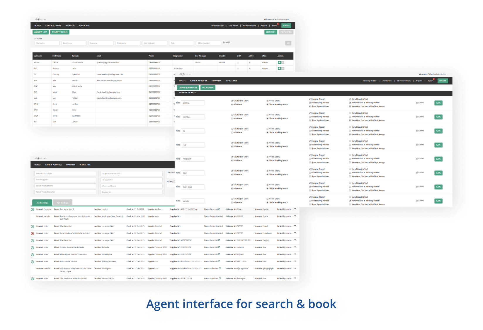
Task: Click Edit Mode button
Action: tap(271, 32)
